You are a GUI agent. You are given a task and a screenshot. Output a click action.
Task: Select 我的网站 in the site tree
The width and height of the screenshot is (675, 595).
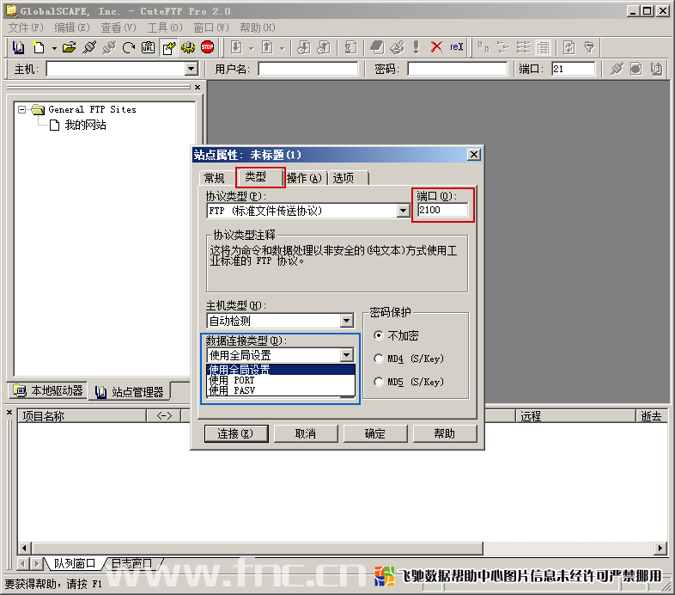coord(85,125)
